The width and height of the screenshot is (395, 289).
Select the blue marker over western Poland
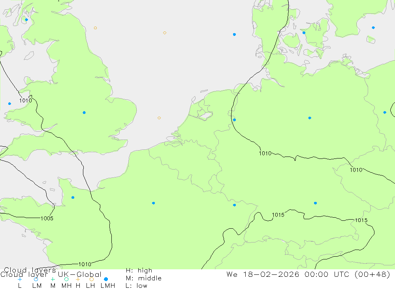385,112
